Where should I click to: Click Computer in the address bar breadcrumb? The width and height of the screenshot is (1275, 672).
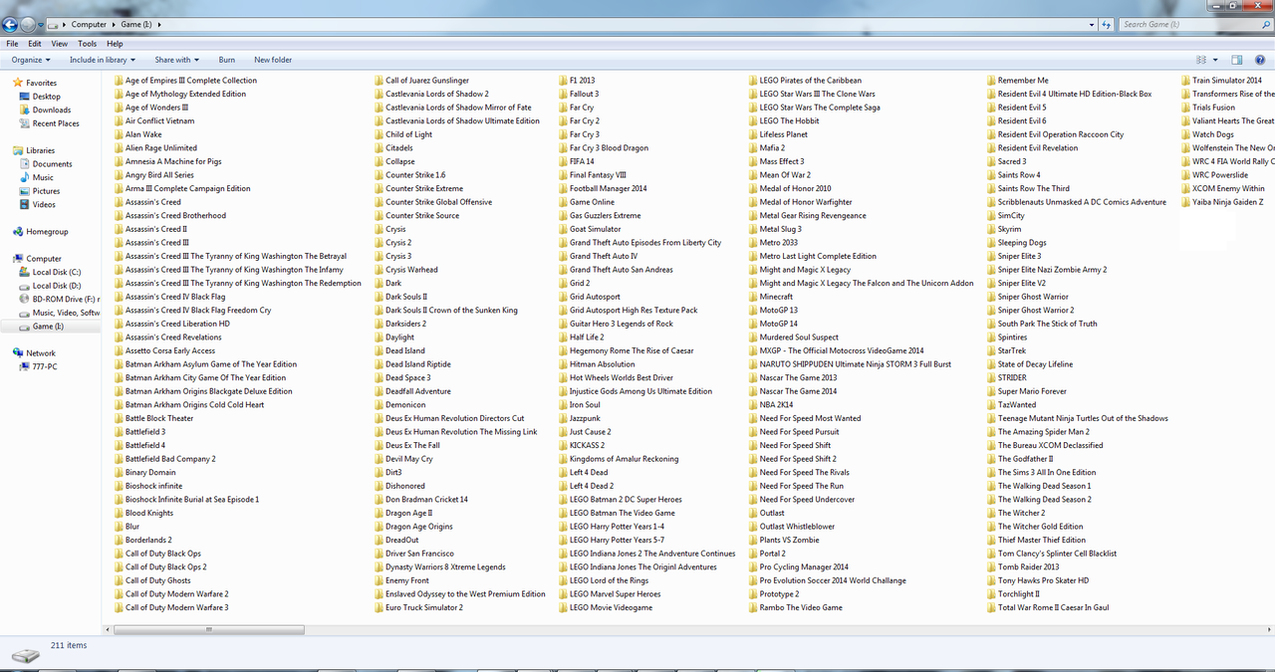point(89,24)
